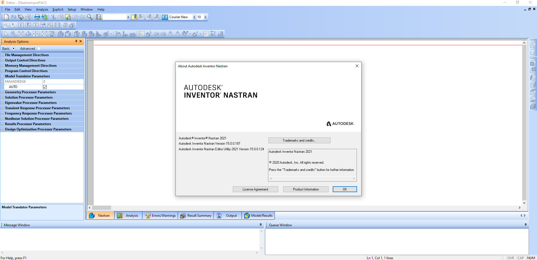Open the search text combo box dropdown
Viewport: 537px width, 260px height.
(128, 17)
